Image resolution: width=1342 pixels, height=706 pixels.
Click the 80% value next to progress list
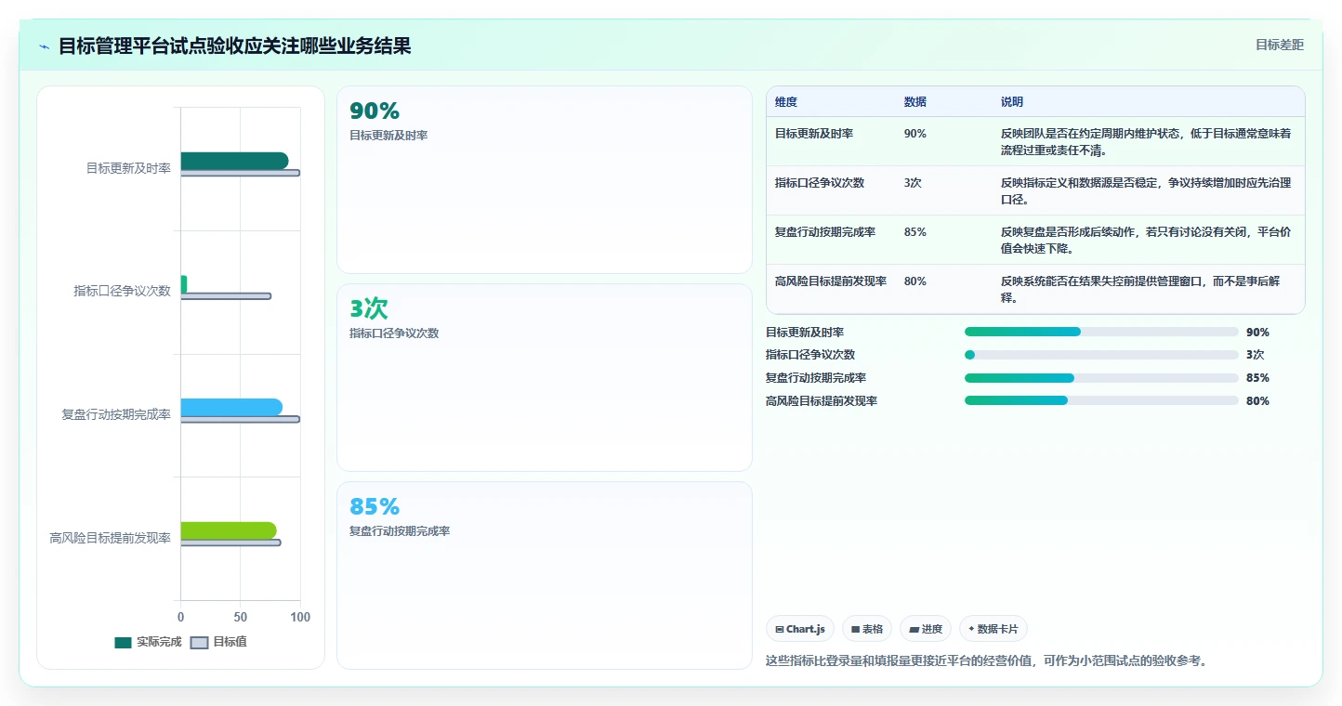(1257, 401)
